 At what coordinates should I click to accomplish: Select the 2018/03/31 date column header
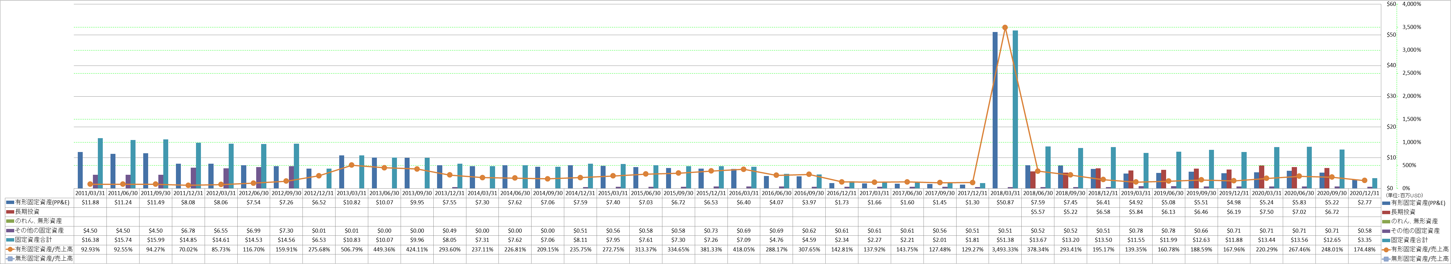coord(1005,193)
